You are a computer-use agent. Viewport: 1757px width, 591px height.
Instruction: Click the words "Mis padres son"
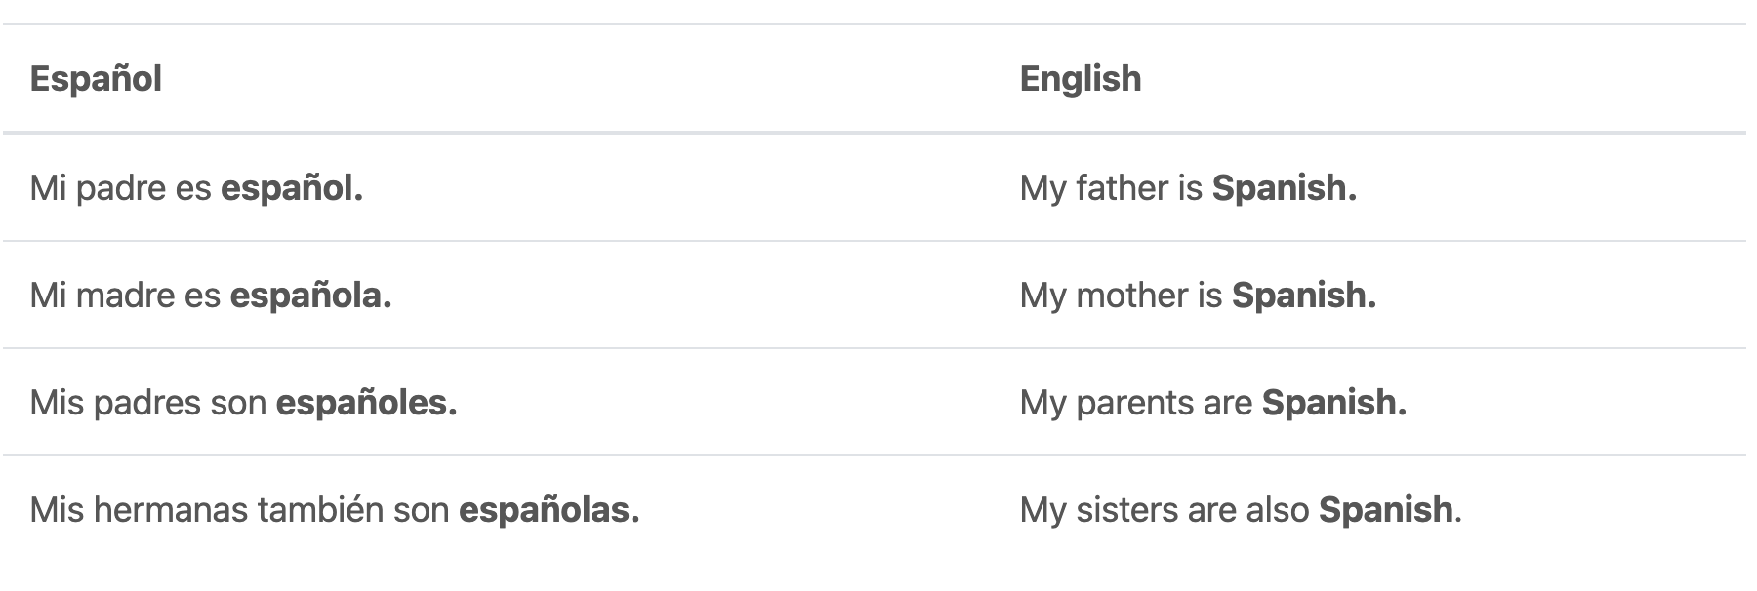click(x=147, y=403)
